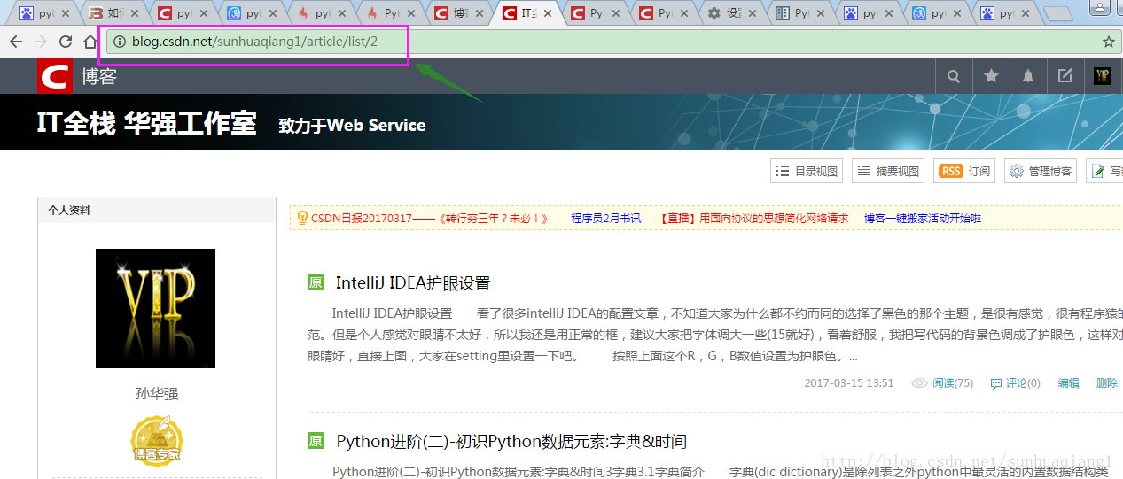Viewport: 1123px width, 479px height.
Task: Click 编辑 to edit the IntelliJ article
Action: 1069,383
